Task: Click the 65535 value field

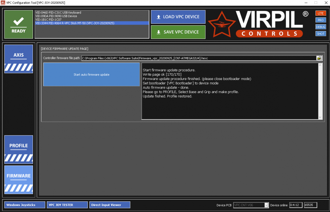Action: coord(311,205)
